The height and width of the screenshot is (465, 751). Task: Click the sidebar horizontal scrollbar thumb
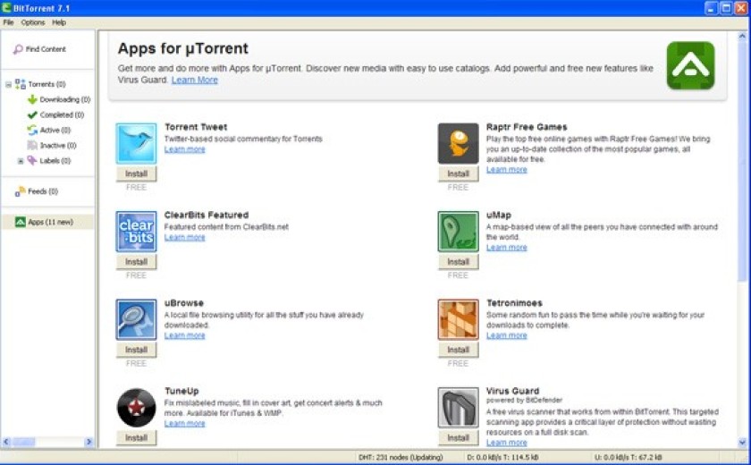coord(23,442)
